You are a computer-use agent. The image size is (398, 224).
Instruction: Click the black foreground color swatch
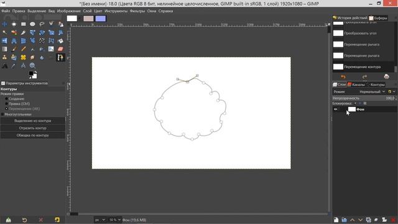click(x=31, y=73)
